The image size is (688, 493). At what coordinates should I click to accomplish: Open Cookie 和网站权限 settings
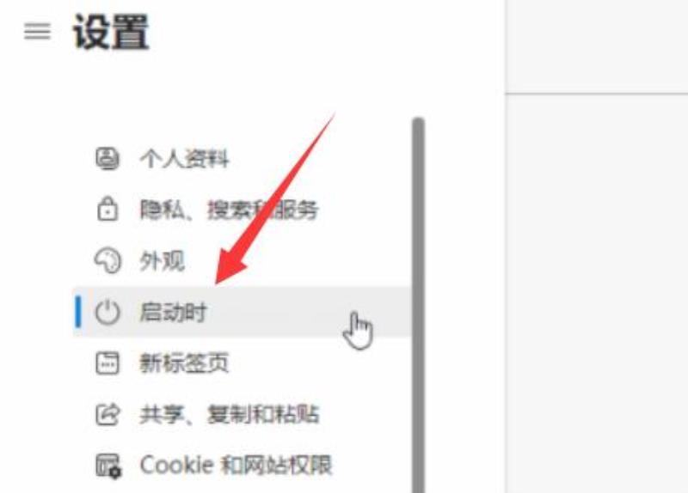coord(236,465)
